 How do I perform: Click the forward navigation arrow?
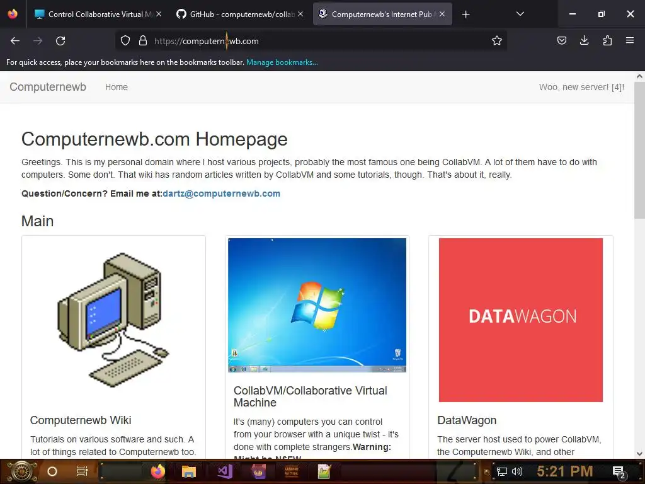tap(38, 41)
